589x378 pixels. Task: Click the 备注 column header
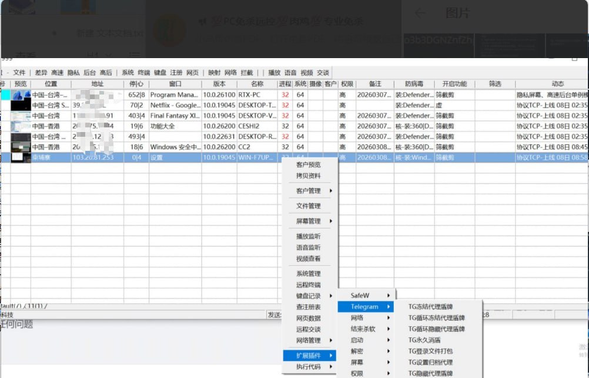(375, 84)
